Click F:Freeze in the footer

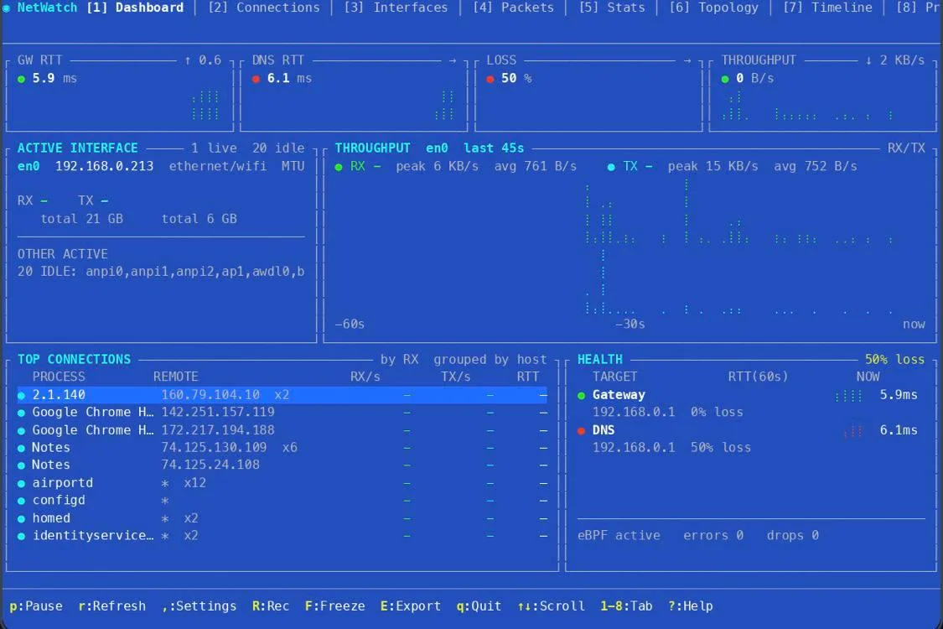(335, 606)
